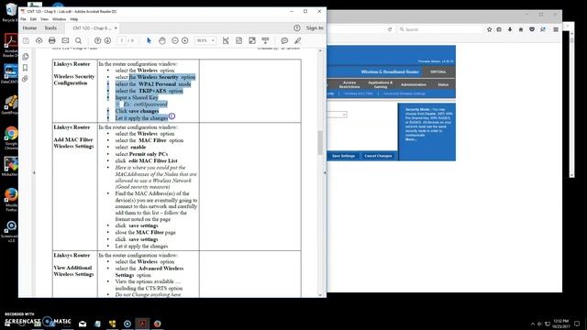Open the attachments paperclip panel
This screenshot has height=330, width=587.
(26, 79)
